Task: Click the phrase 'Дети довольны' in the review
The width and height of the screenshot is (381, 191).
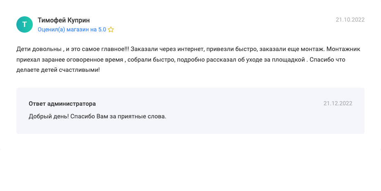Action: point(39,49)
